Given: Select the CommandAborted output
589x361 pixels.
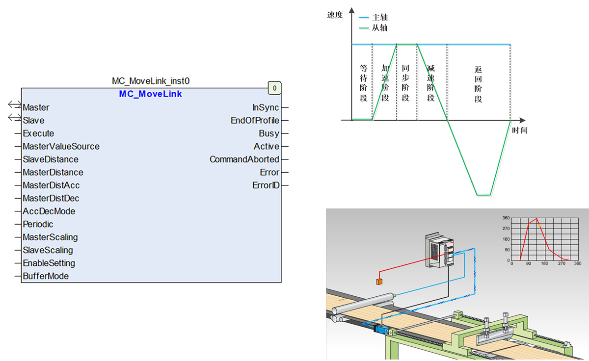Looking at the screenshot, I should [x=244, y=159].
